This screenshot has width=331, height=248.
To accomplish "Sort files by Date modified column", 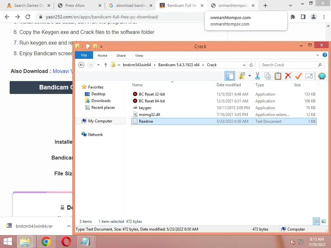I will (229, 85).
